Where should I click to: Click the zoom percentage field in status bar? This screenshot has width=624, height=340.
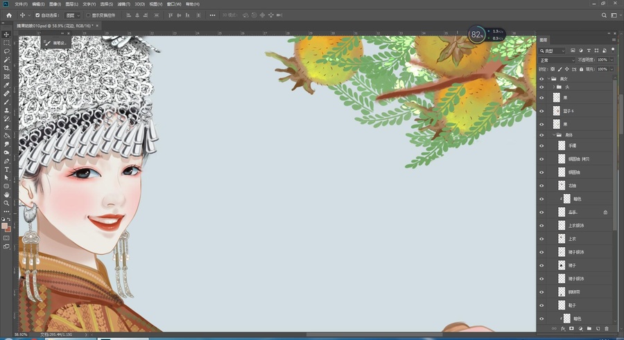coord(21,334)
